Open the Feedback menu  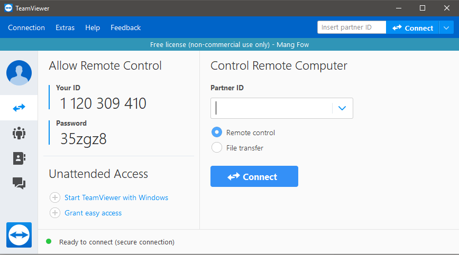click(x=125, y=28)
